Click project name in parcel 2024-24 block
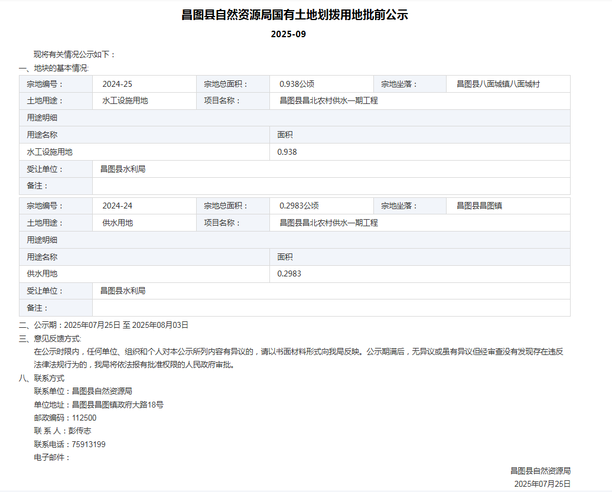 [328, 223]
